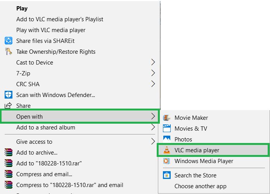Screen dimensions: 270x194
Task: Open with Movie Maker
Action: pyautogui.click(x=191, y=117)
